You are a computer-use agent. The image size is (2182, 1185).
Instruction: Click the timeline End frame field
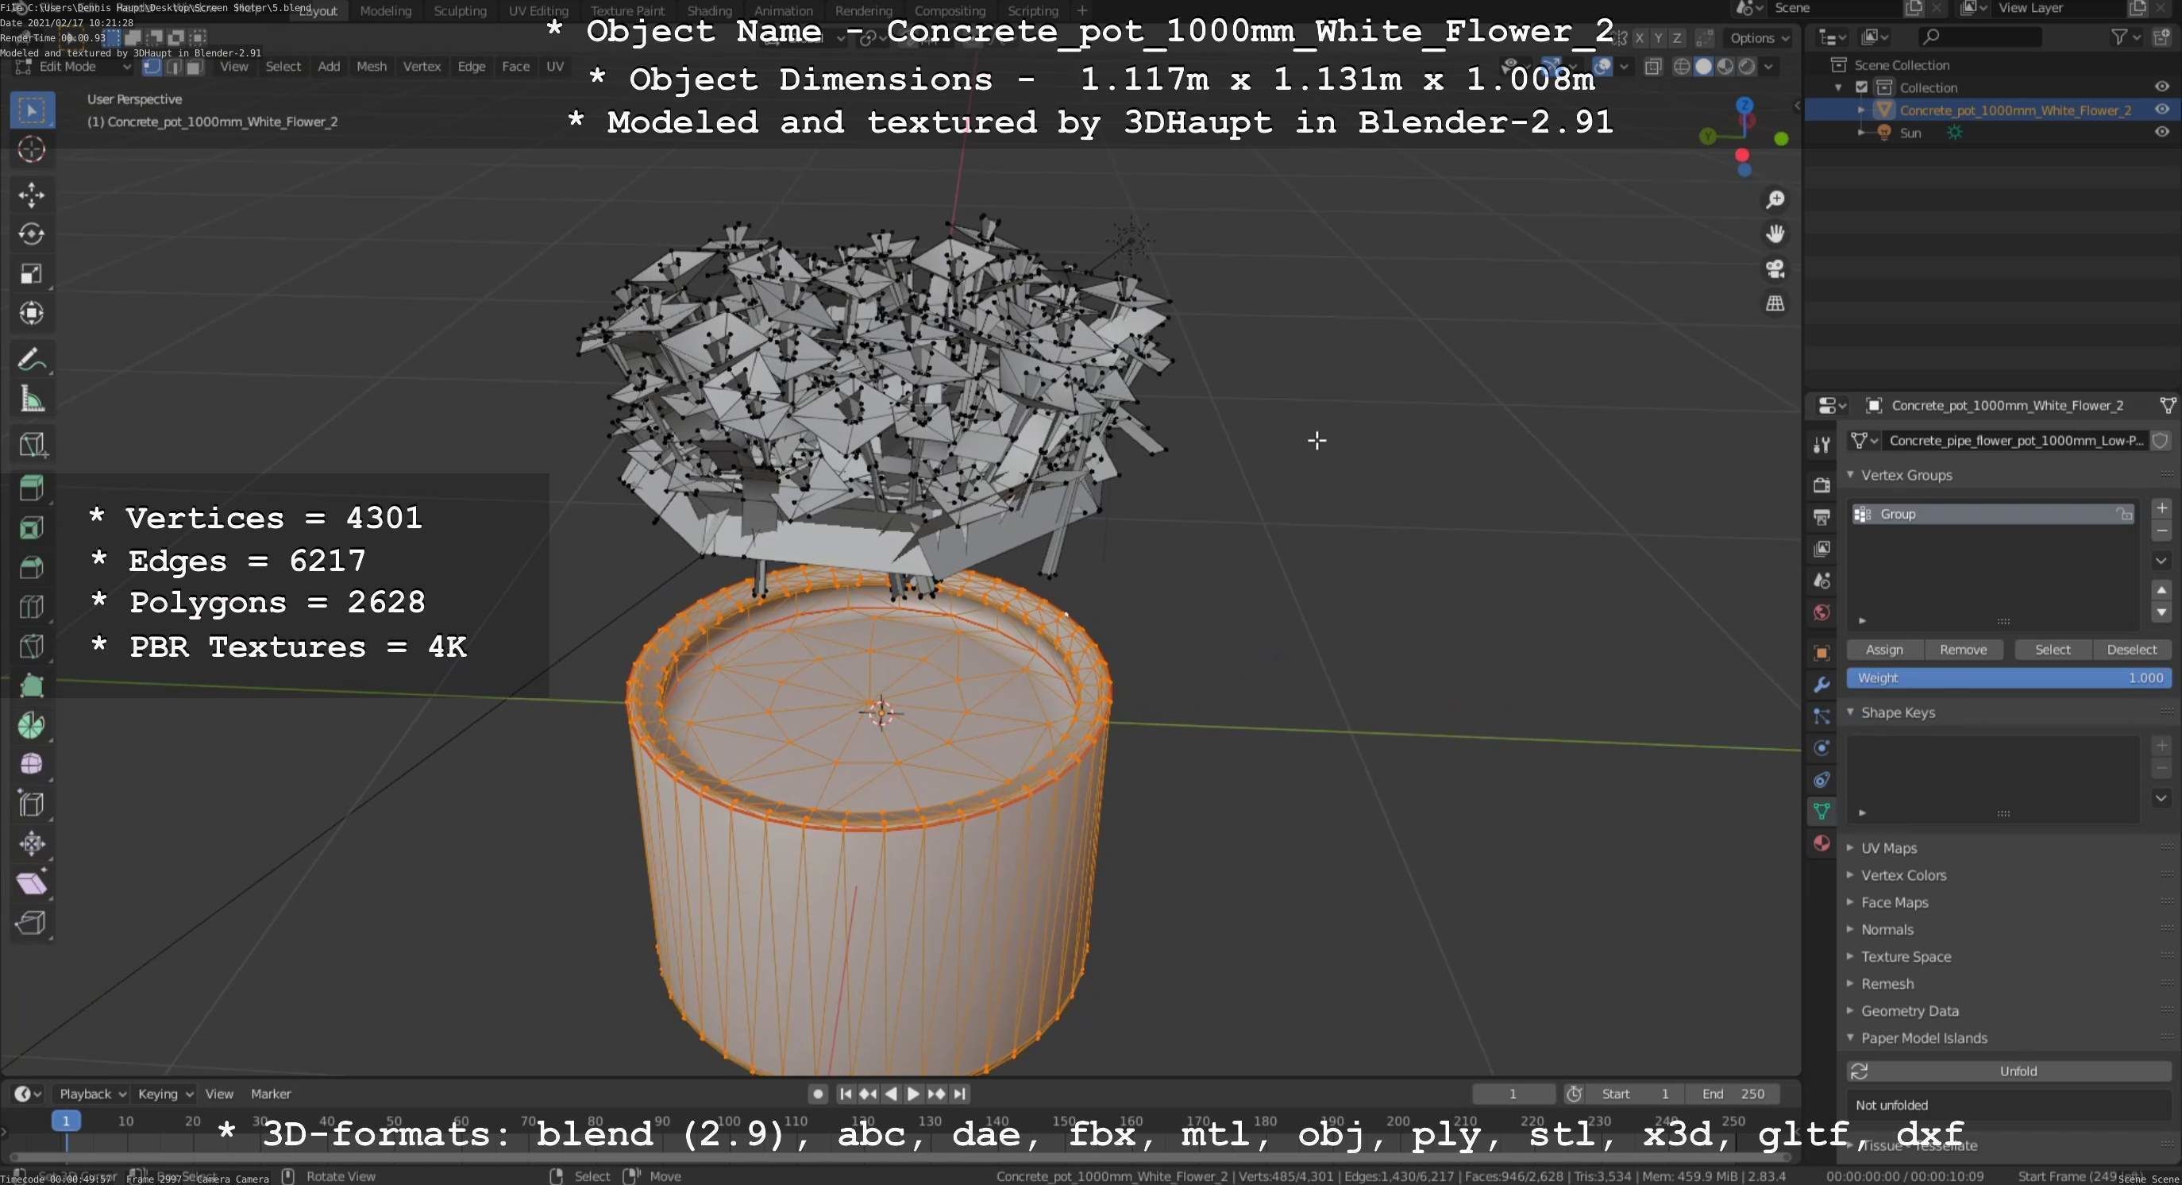(1733, 1094)
